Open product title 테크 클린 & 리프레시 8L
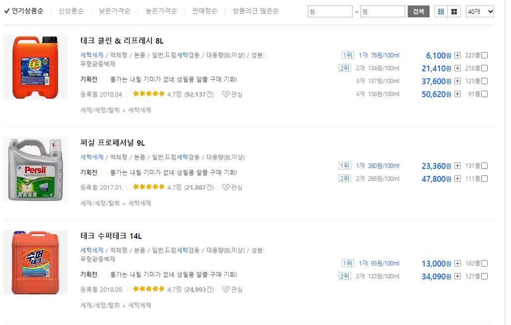 click(122, 41)
